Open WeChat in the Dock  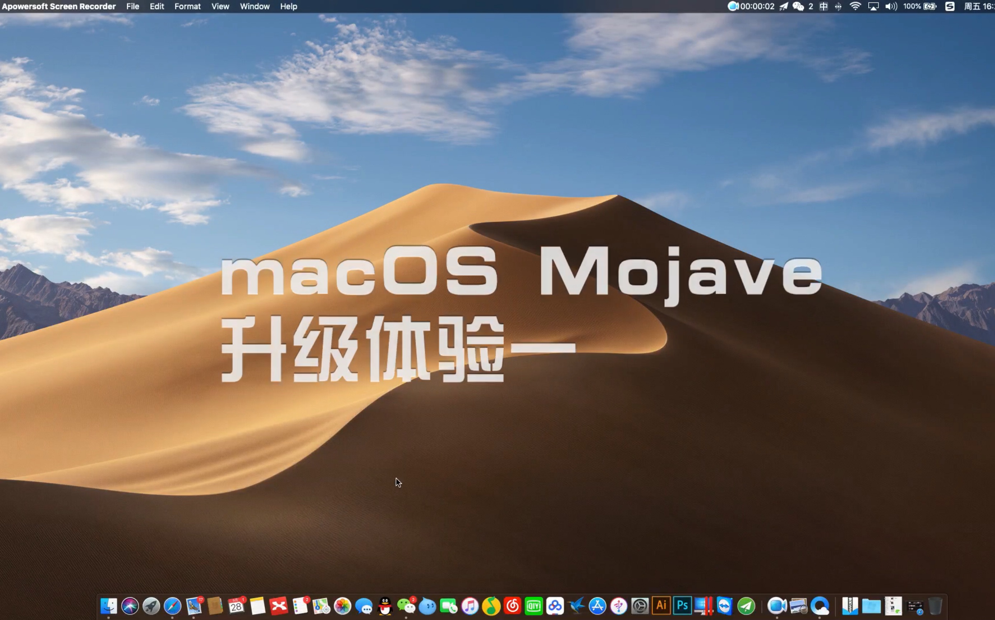[406, 606]
